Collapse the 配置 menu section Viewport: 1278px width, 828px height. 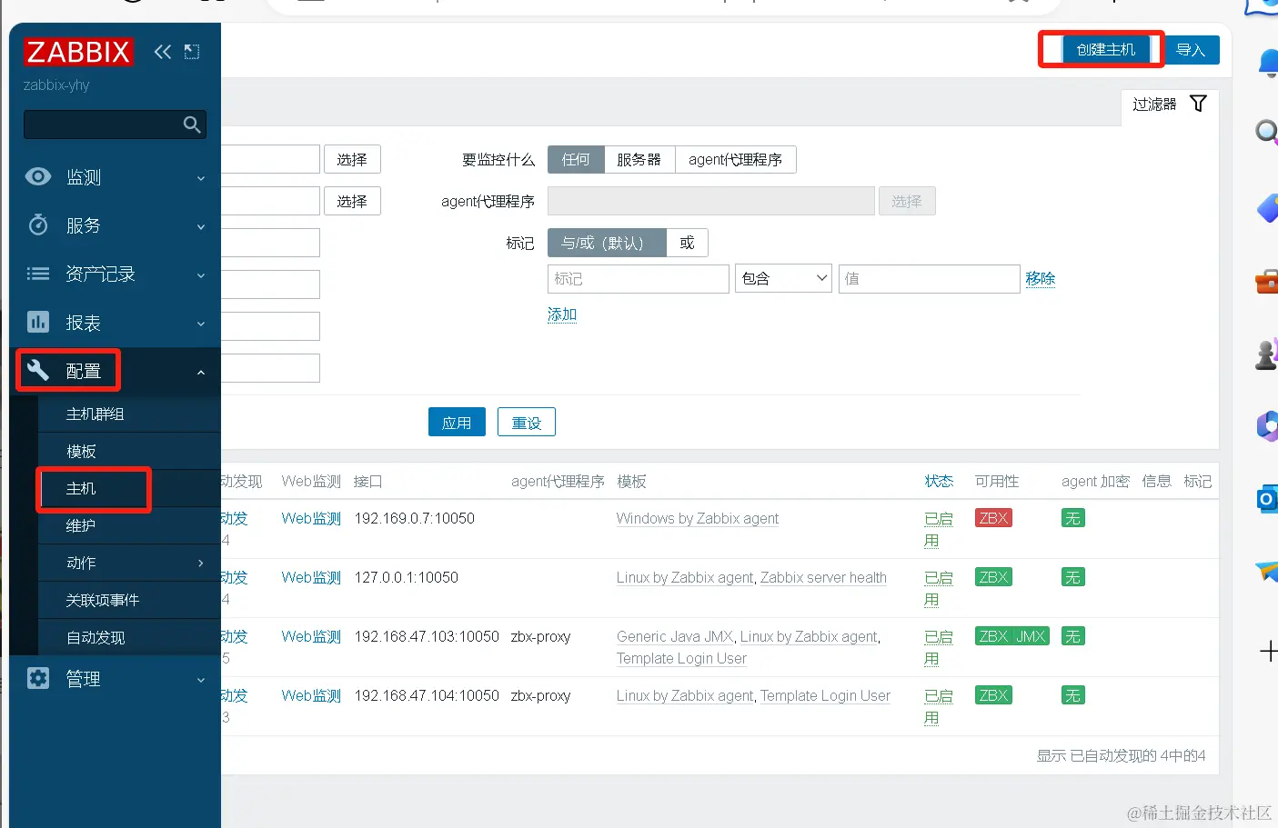coord(201,372)
